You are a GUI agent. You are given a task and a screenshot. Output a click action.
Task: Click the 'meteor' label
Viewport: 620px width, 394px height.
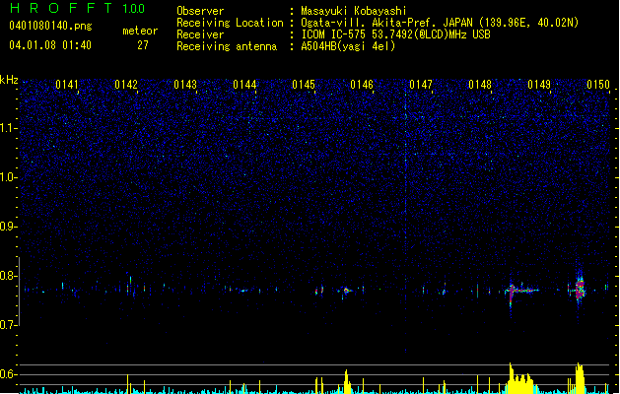(x=140, y=31)
